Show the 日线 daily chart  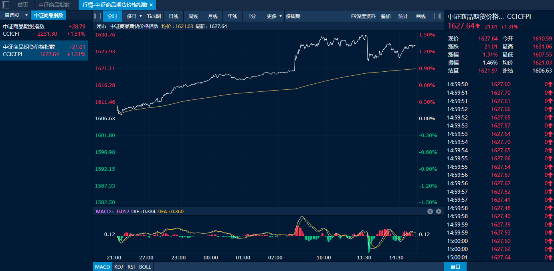click(x=174, y=16)
